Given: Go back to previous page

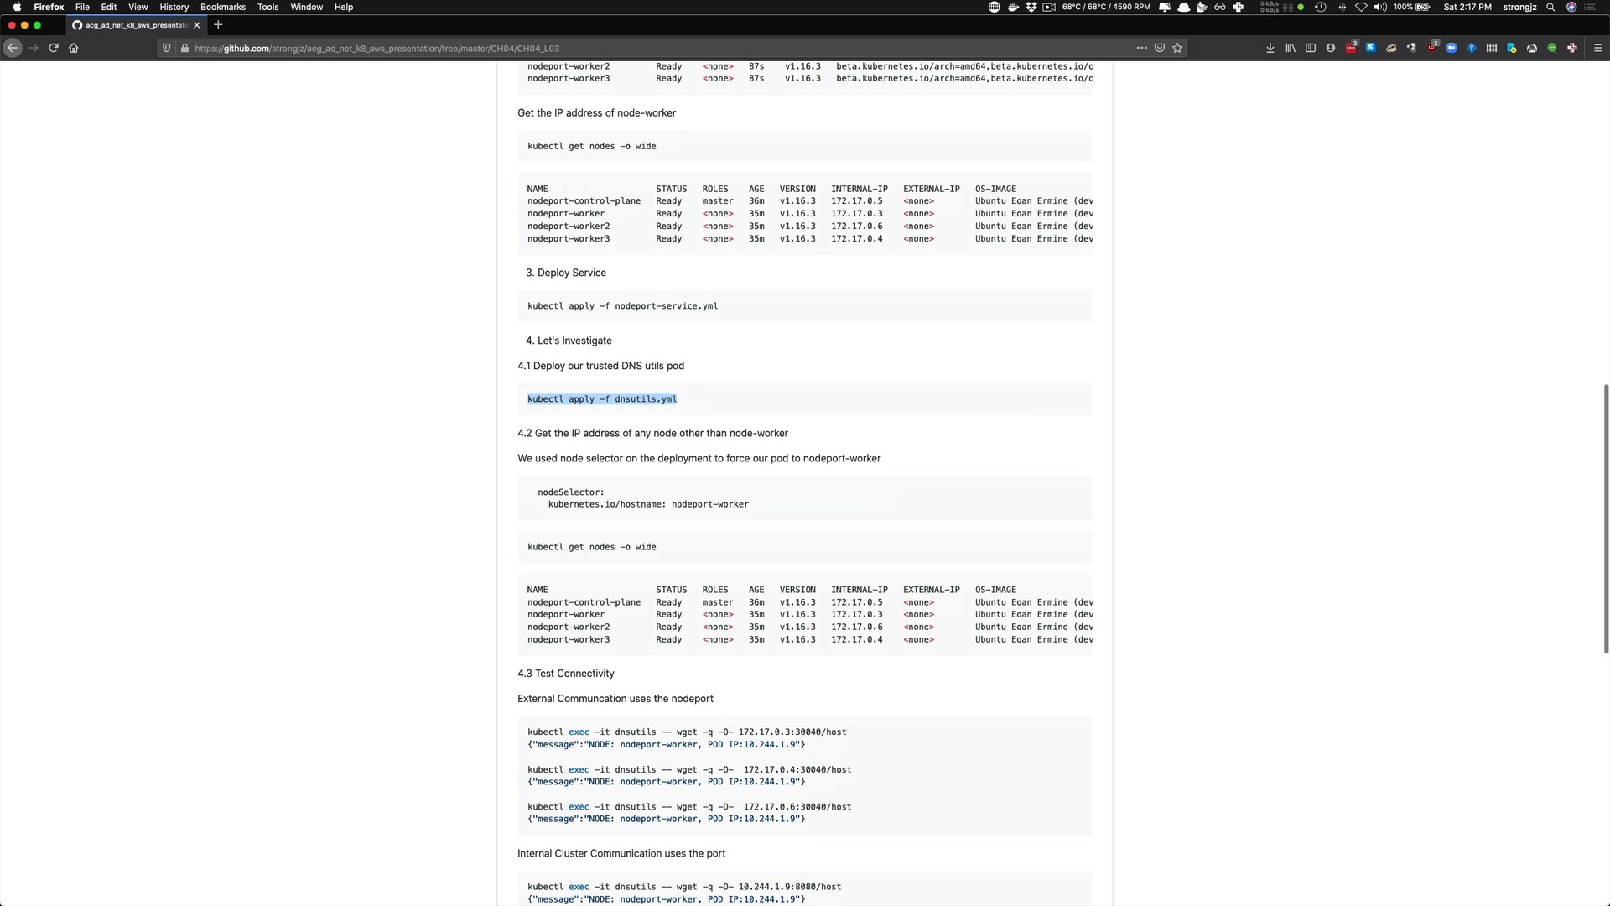Looking at the screenshot, I should (x=13, y=49).
